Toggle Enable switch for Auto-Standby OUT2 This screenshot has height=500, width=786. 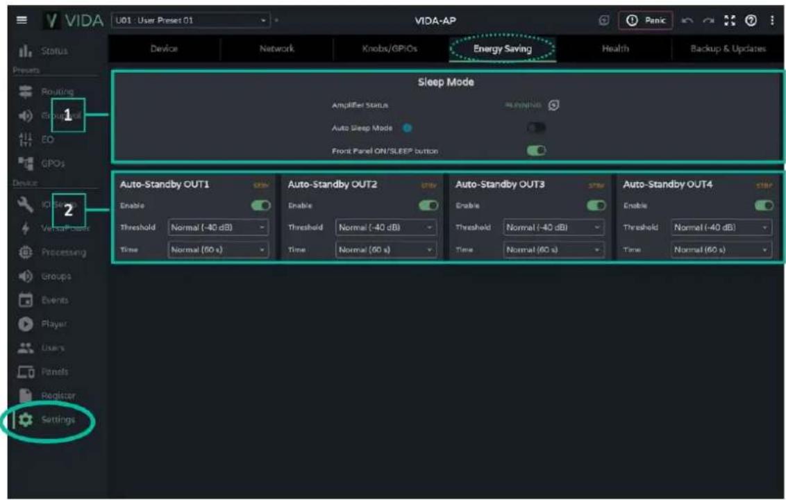(428, 206)
